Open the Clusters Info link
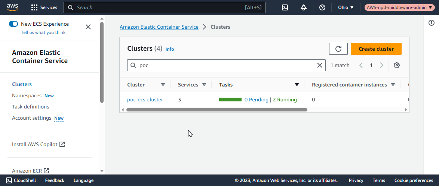This screenshot has width=439, height=186. point(170,49)
